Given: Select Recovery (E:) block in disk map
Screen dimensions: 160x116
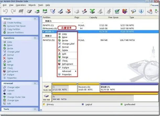Looking at the screenshot, I should pos(89,87).
